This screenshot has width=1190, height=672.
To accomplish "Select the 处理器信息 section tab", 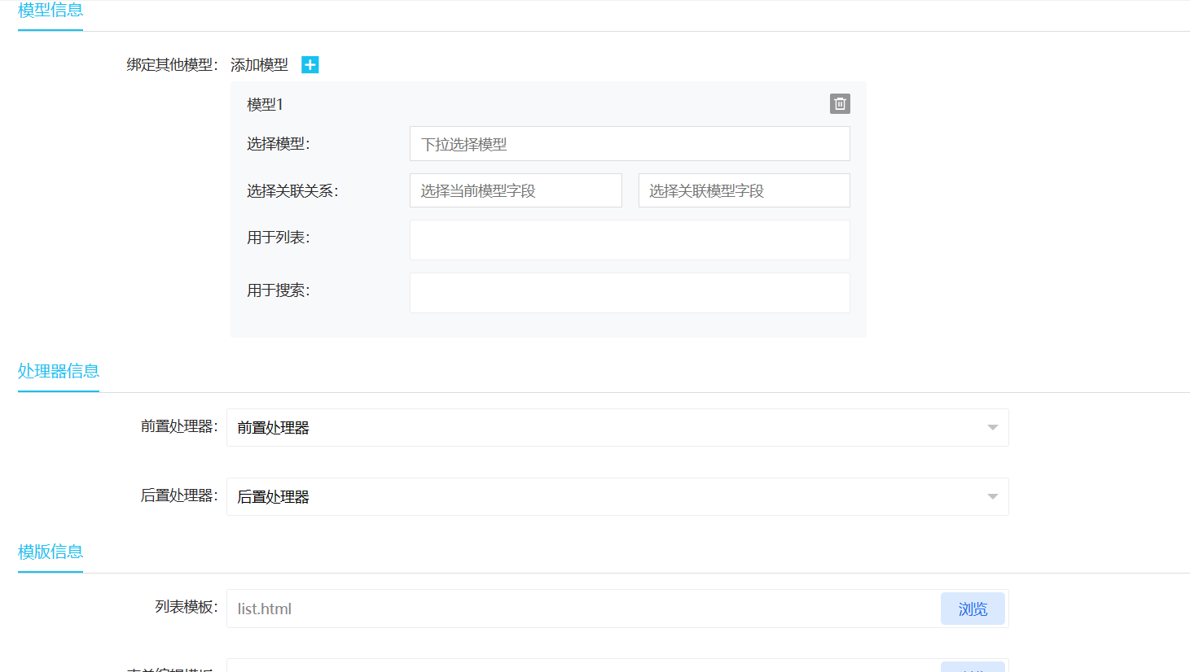I will (59, 371).
